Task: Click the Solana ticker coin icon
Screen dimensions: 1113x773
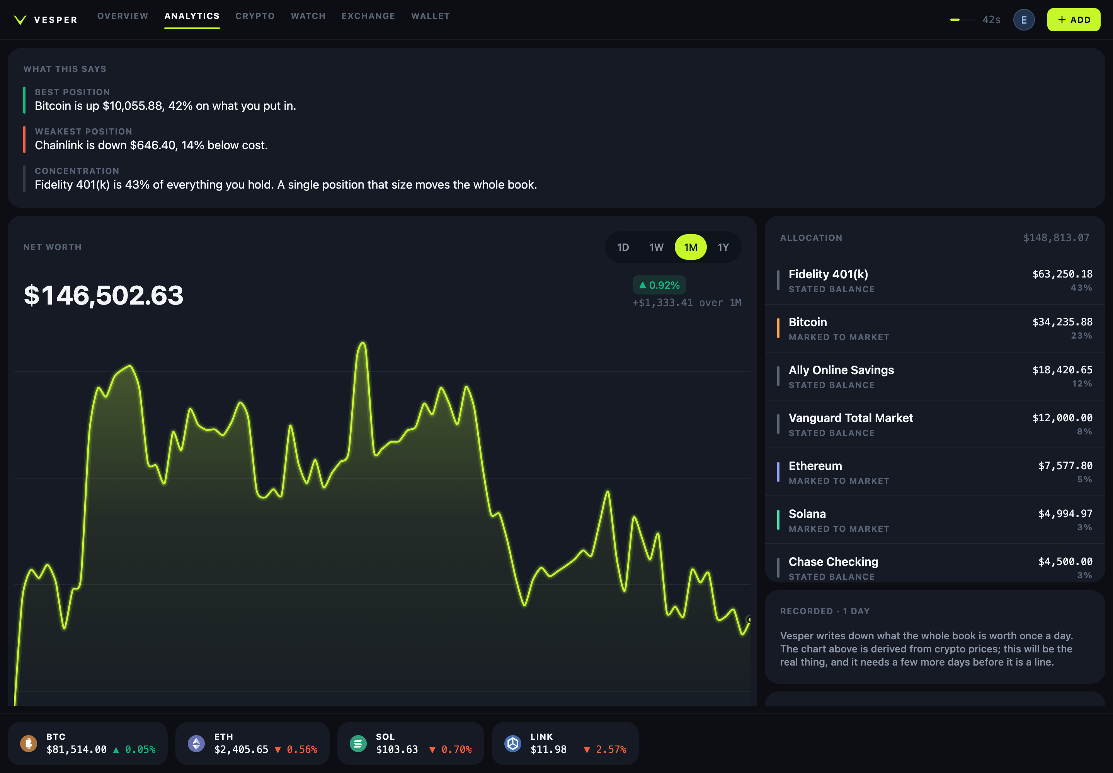Action: pyautogui.click(x=358, y=743)
